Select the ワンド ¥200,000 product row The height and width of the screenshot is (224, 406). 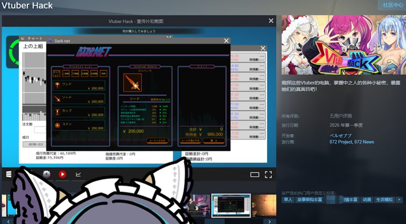(79, 85)
